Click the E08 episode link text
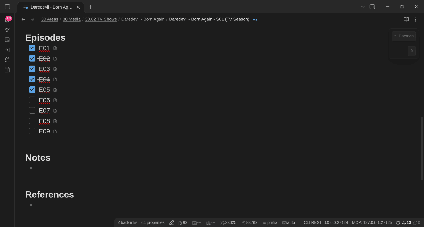Image resolution: width=424 pixels, height=227 pixels. pos(44,121)
